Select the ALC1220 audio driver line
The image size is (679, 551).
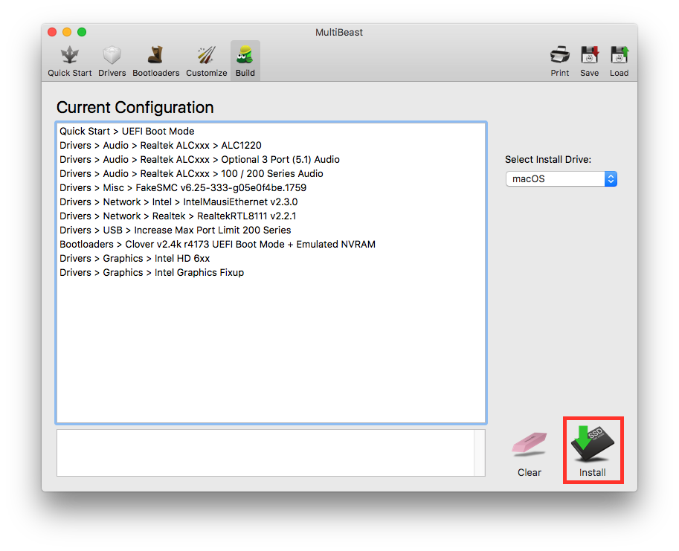(x=161, y=146)
